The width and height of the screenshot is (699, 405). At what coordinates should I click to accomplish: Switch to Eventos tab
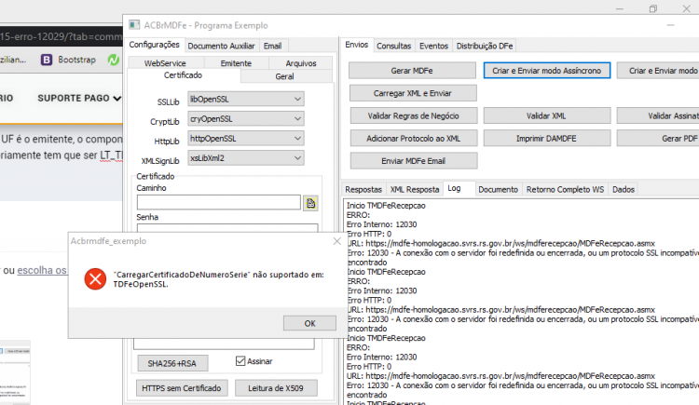pos(433,46)
